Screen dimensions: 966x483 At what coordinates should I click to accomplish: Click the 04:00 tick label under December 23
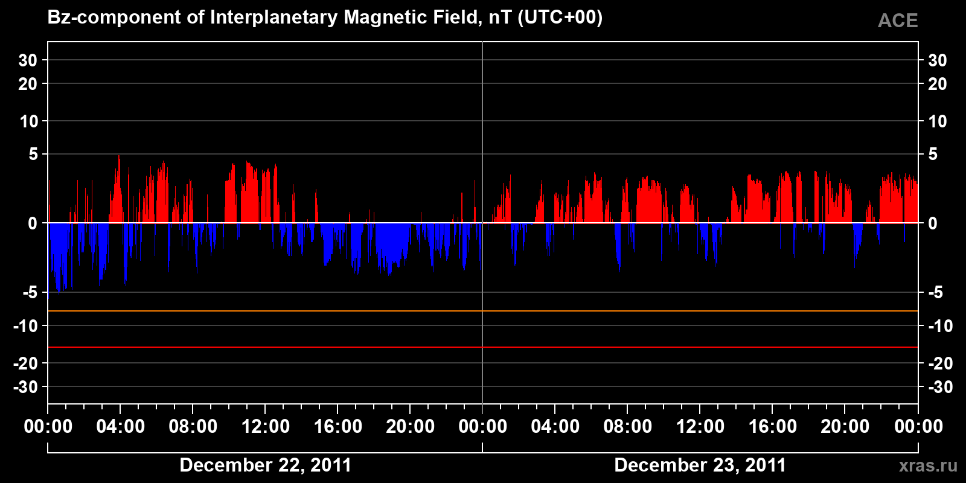pyautogui.click(x=555, y=426)
